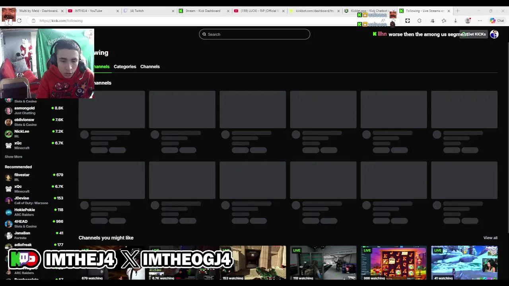Open the Kick user avatar menu
The height and width of the screenshot is (286, 509).
[x=494, y=34]
